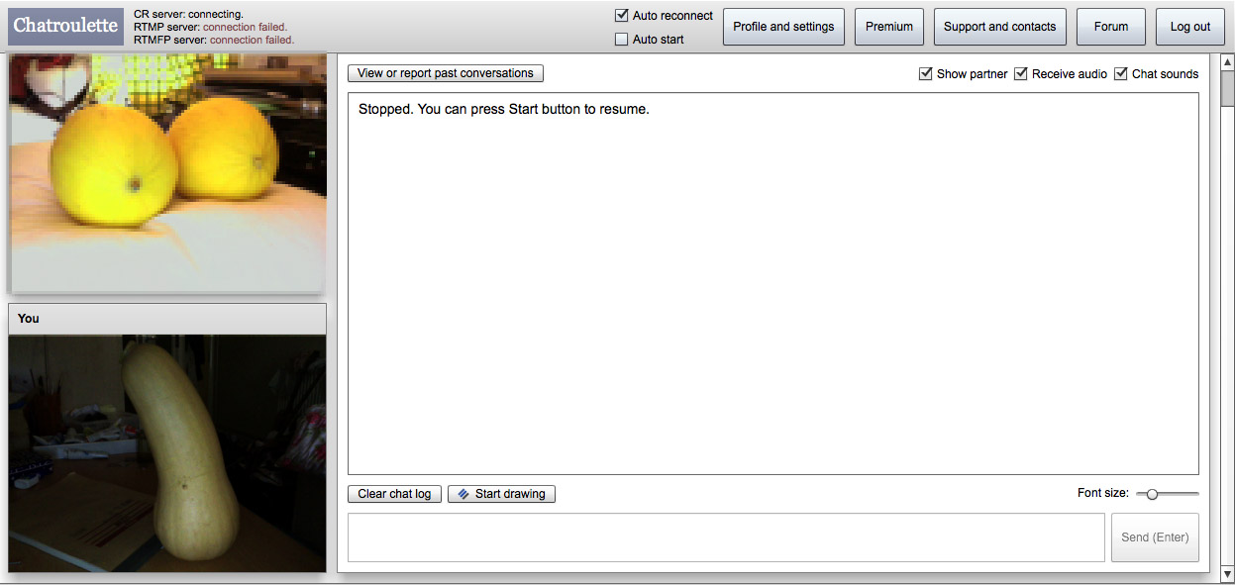Click the Chatroulette logo
Image resolution: width=1235 pixels, height=585 pixels.
pyautogui.click(x=65, y=27)
